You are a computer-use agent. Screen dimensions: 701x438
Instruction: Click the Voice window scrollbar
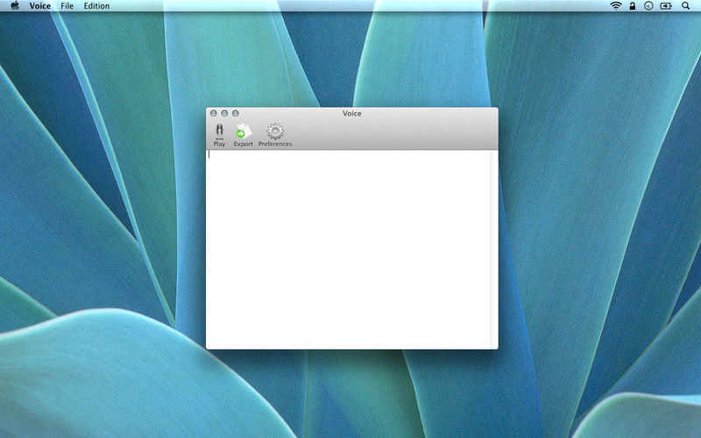[494, 250]
